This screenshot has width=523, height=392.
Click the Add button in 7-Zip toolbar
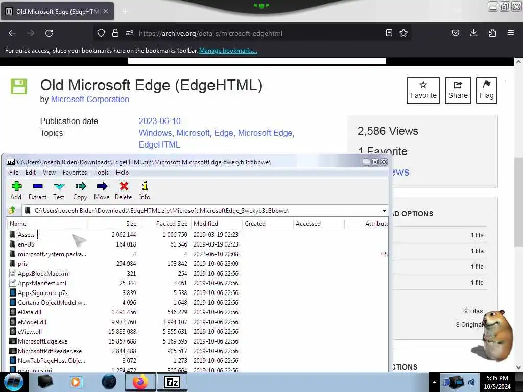click(16, 190)
